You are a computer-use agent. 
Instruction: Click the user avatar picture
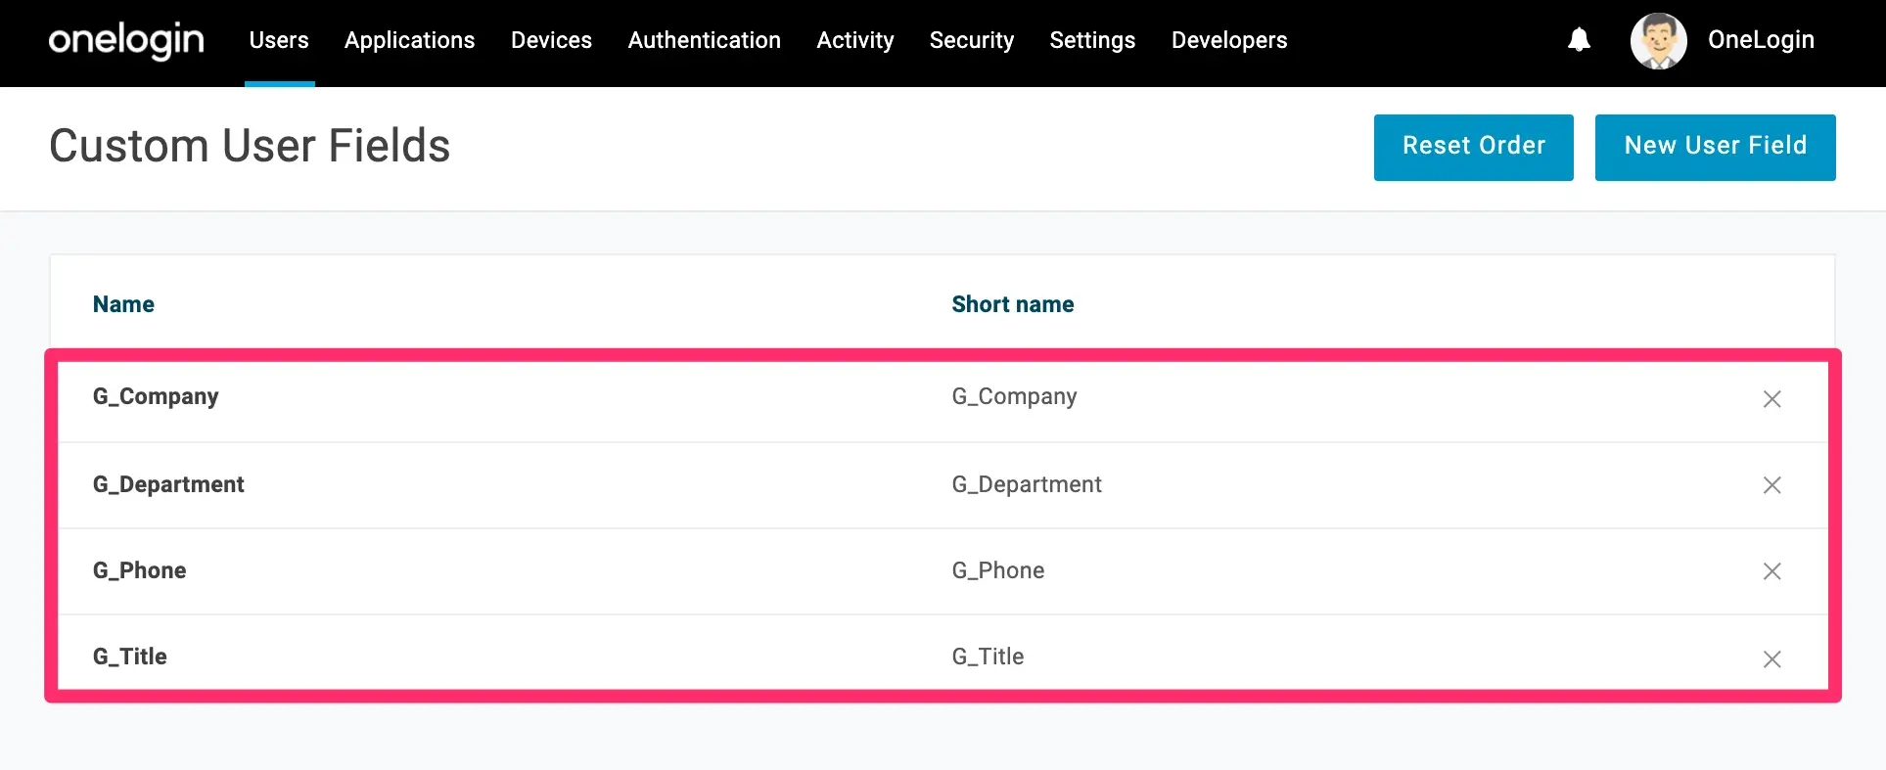pos(1658,41)
